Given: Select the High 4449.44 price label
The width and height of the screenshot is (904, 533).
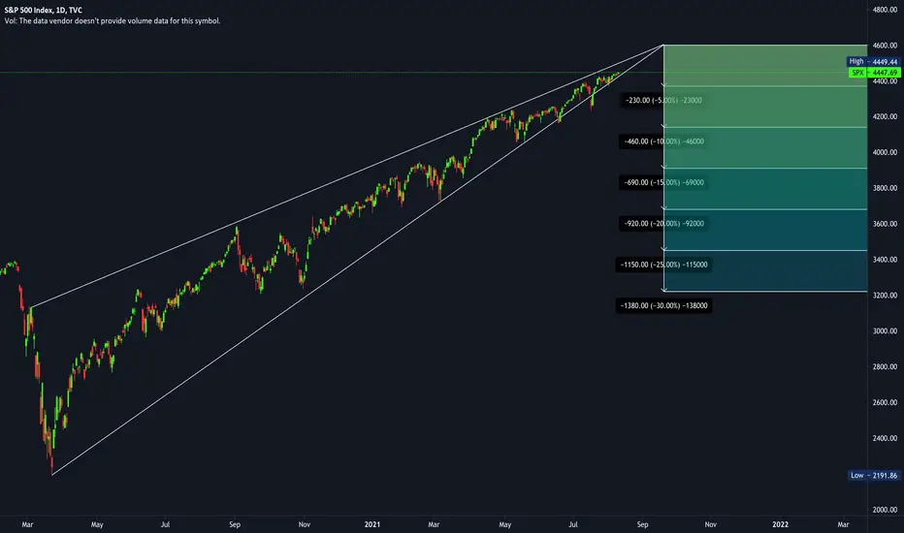Looking at the screenshot, I should click(x=873, y=61).
